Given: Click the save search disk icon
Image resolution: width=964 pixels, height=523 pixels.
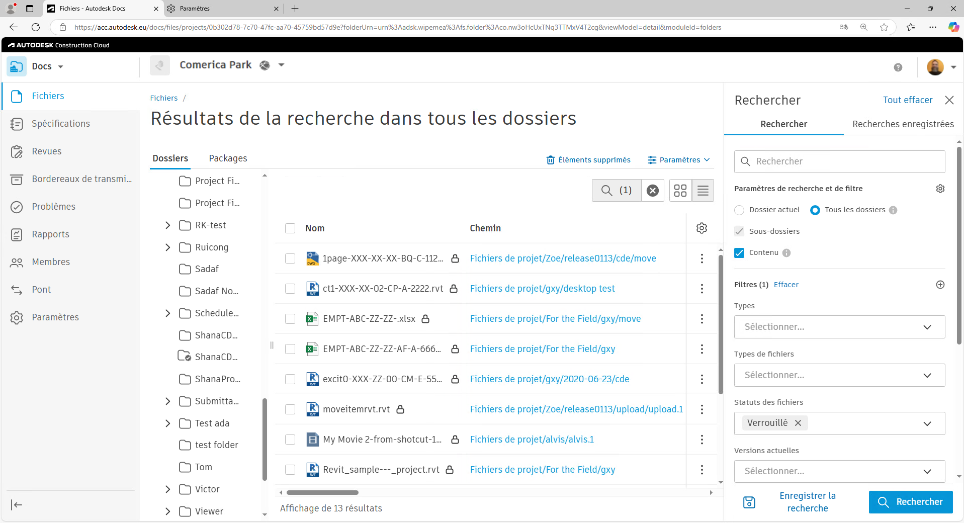Looking at the screenshot, I should pos(749,502).
